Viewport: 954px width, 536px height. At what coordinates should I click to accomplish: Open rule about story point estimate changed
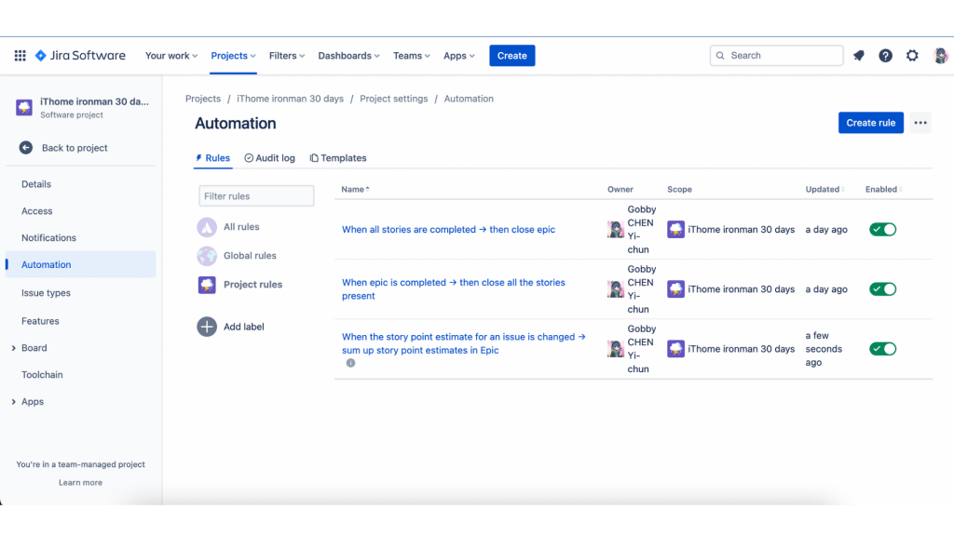pyautogui.click(x=464, y=343)
